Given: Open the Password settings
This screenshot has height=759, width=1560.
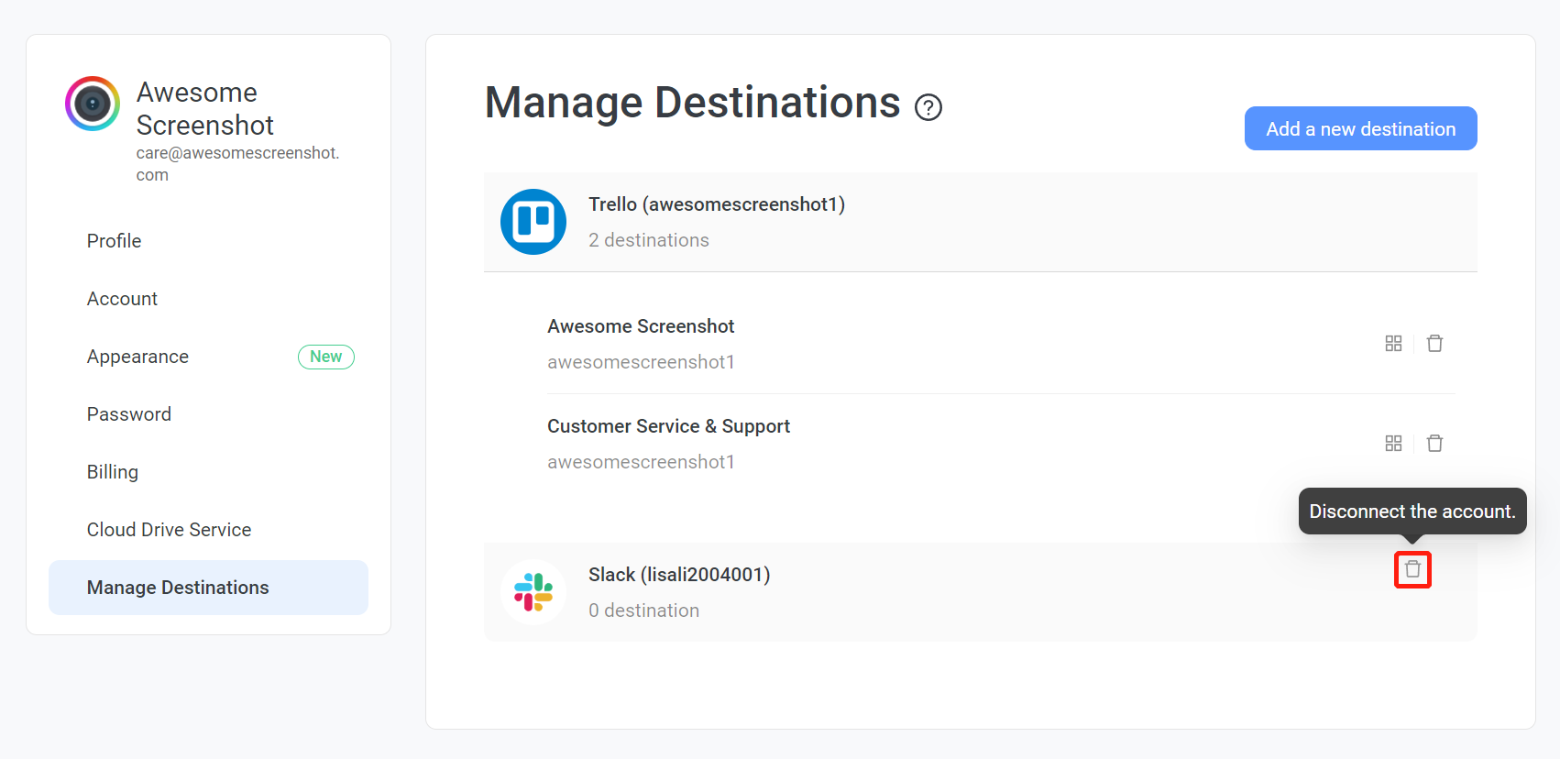Looking at the screenshot, I should (129, 414).
